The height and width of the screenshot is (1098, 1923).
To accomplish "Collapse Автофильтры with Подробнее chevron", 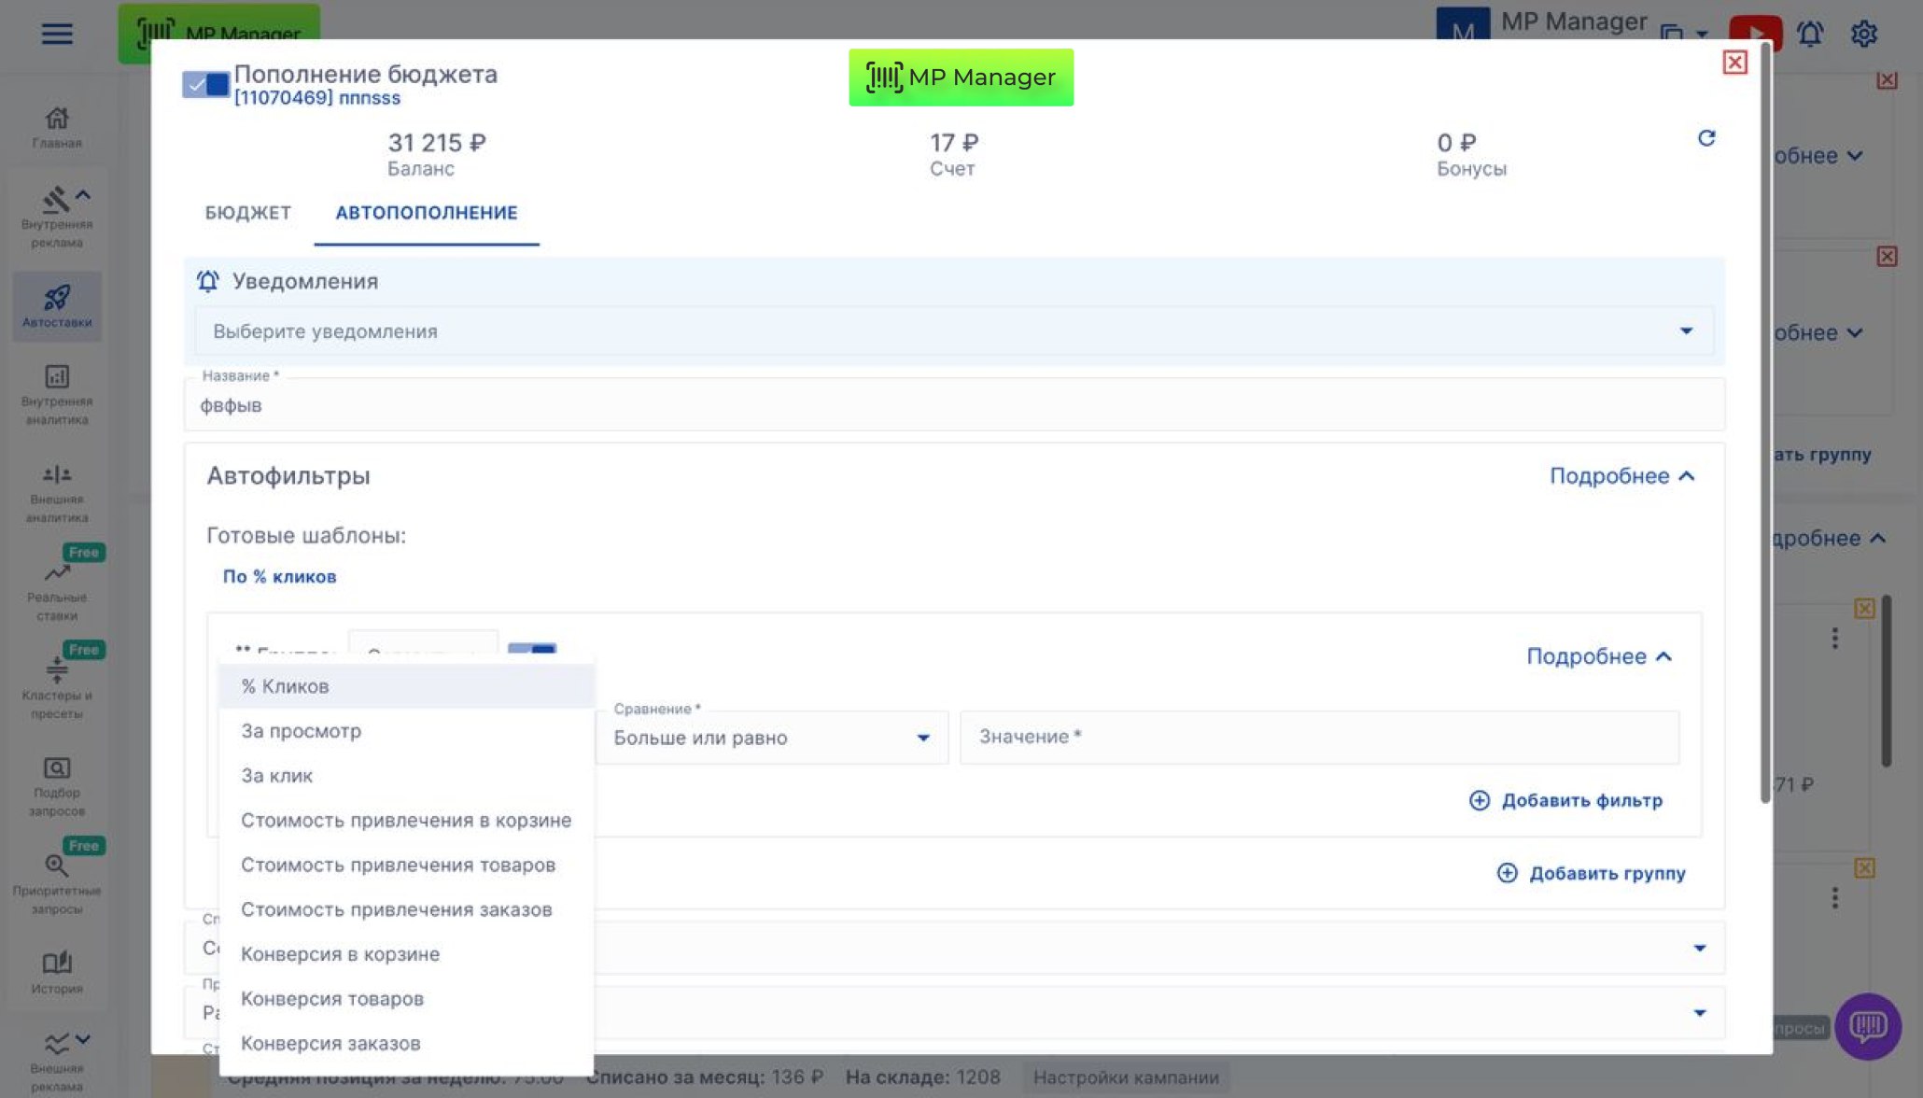I will point(1621,476).
